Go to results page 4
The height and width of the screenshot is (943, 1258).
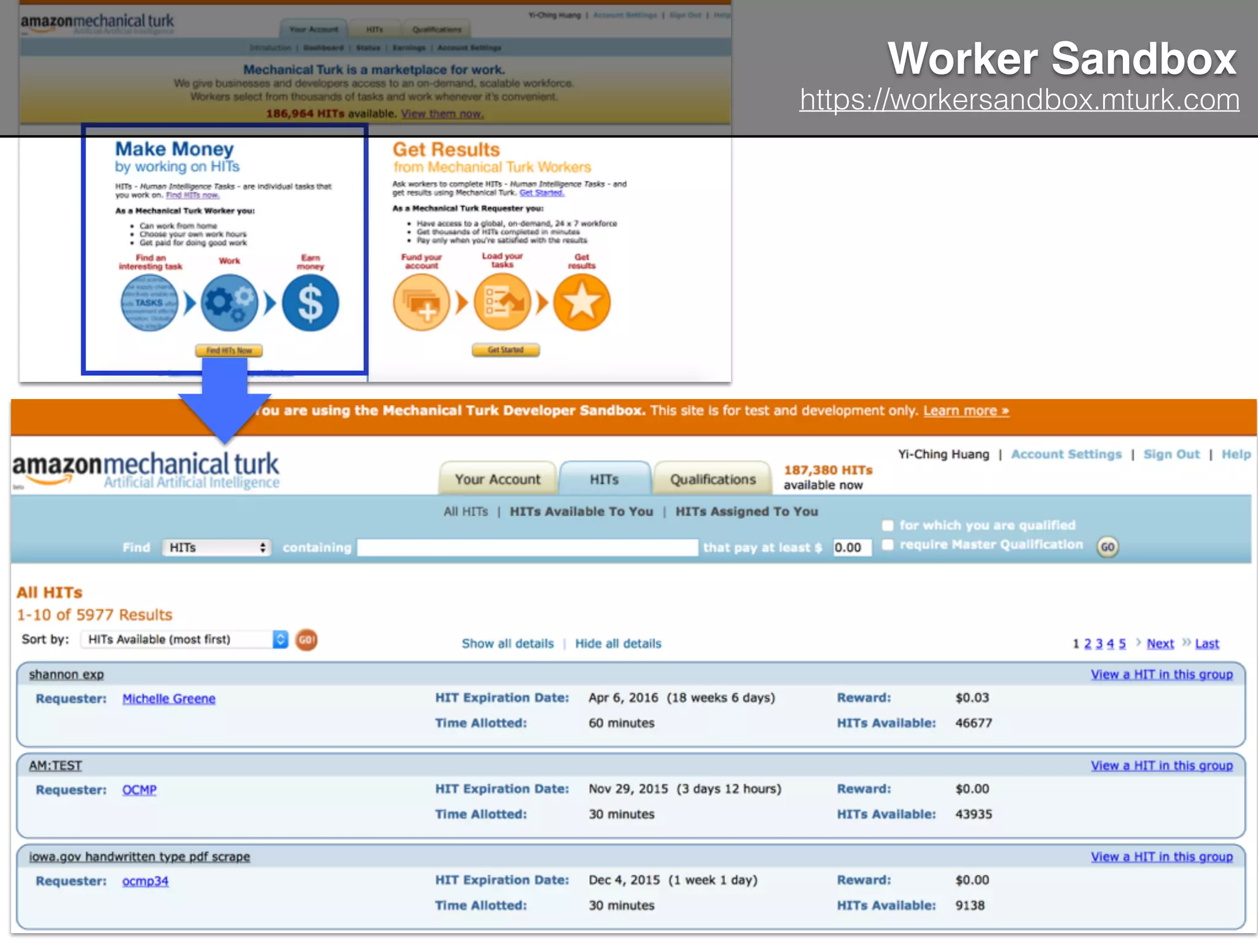pos(1111,643)
